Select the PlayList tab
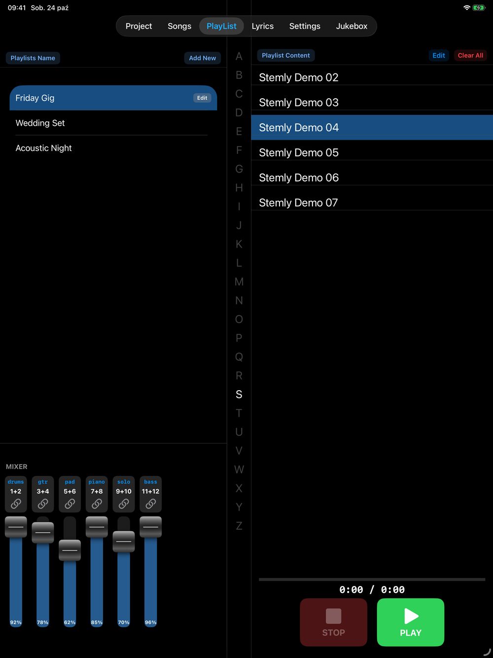This screenshot has height=658, width=493. (x=221, y=26)
